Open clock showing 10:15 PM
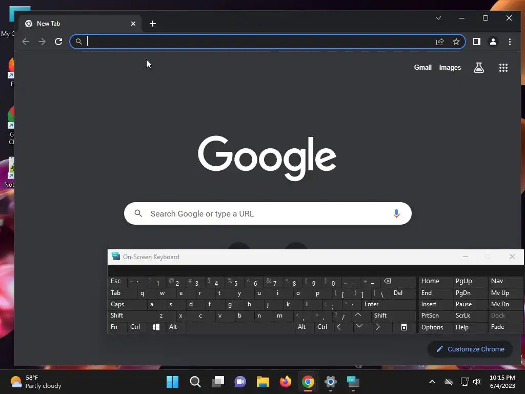This screenshot has height=394, width=525. [502, 382]
